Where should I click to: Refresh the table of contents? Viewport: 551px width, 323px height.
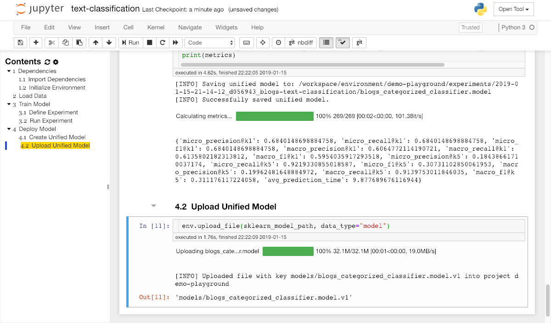pyautogui.click(x=47, y=62)
